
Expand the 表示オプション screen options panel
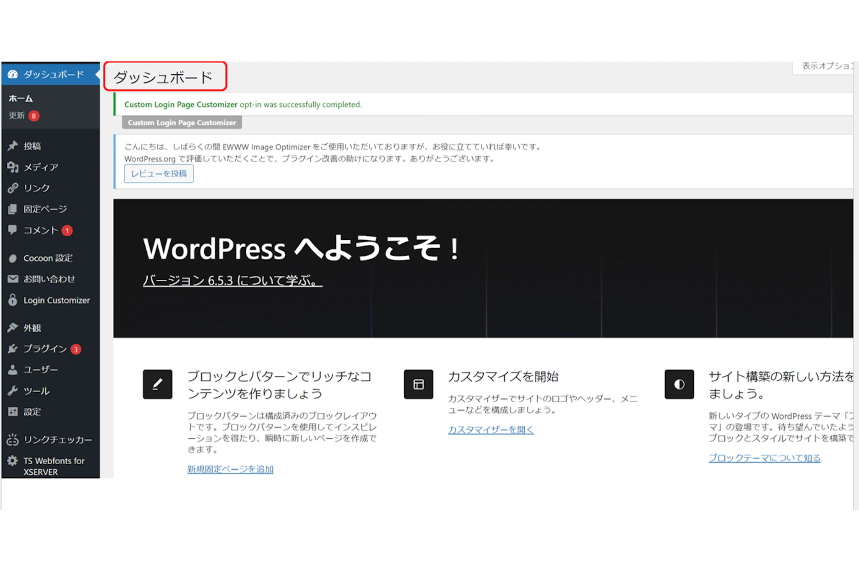coord(826,66)
